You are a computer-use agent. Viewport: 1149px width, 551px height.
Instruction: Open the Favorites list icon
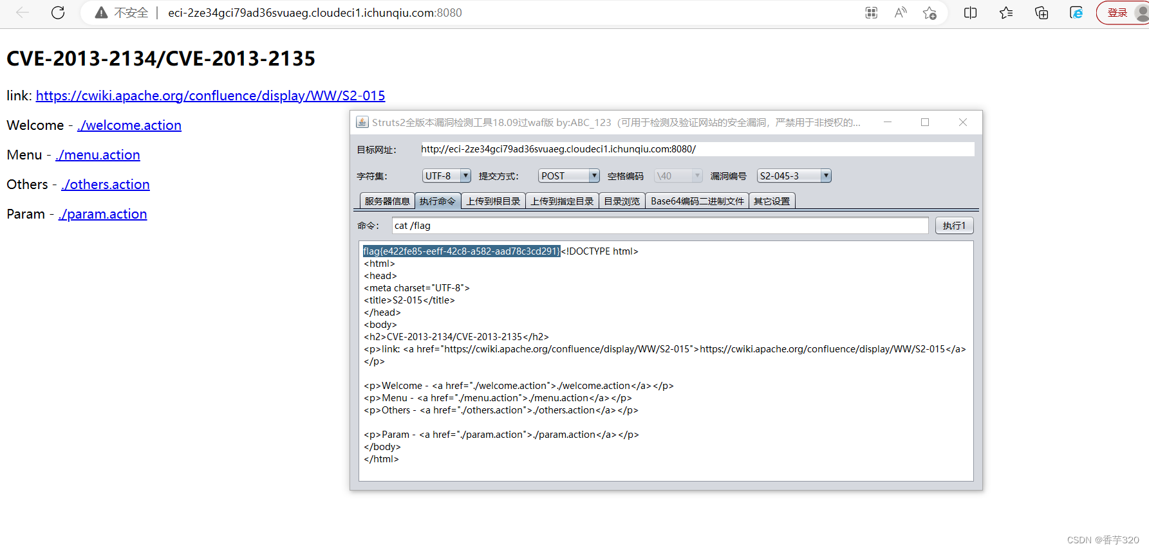[1006, 13]
